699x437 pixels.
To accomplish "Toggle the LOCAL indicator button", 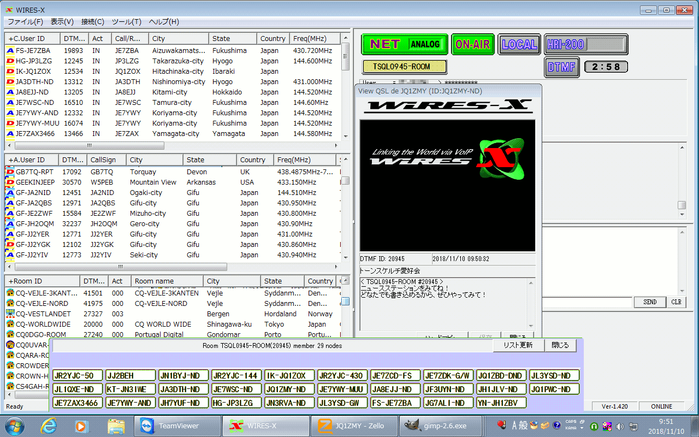I will tap(519, 44).
